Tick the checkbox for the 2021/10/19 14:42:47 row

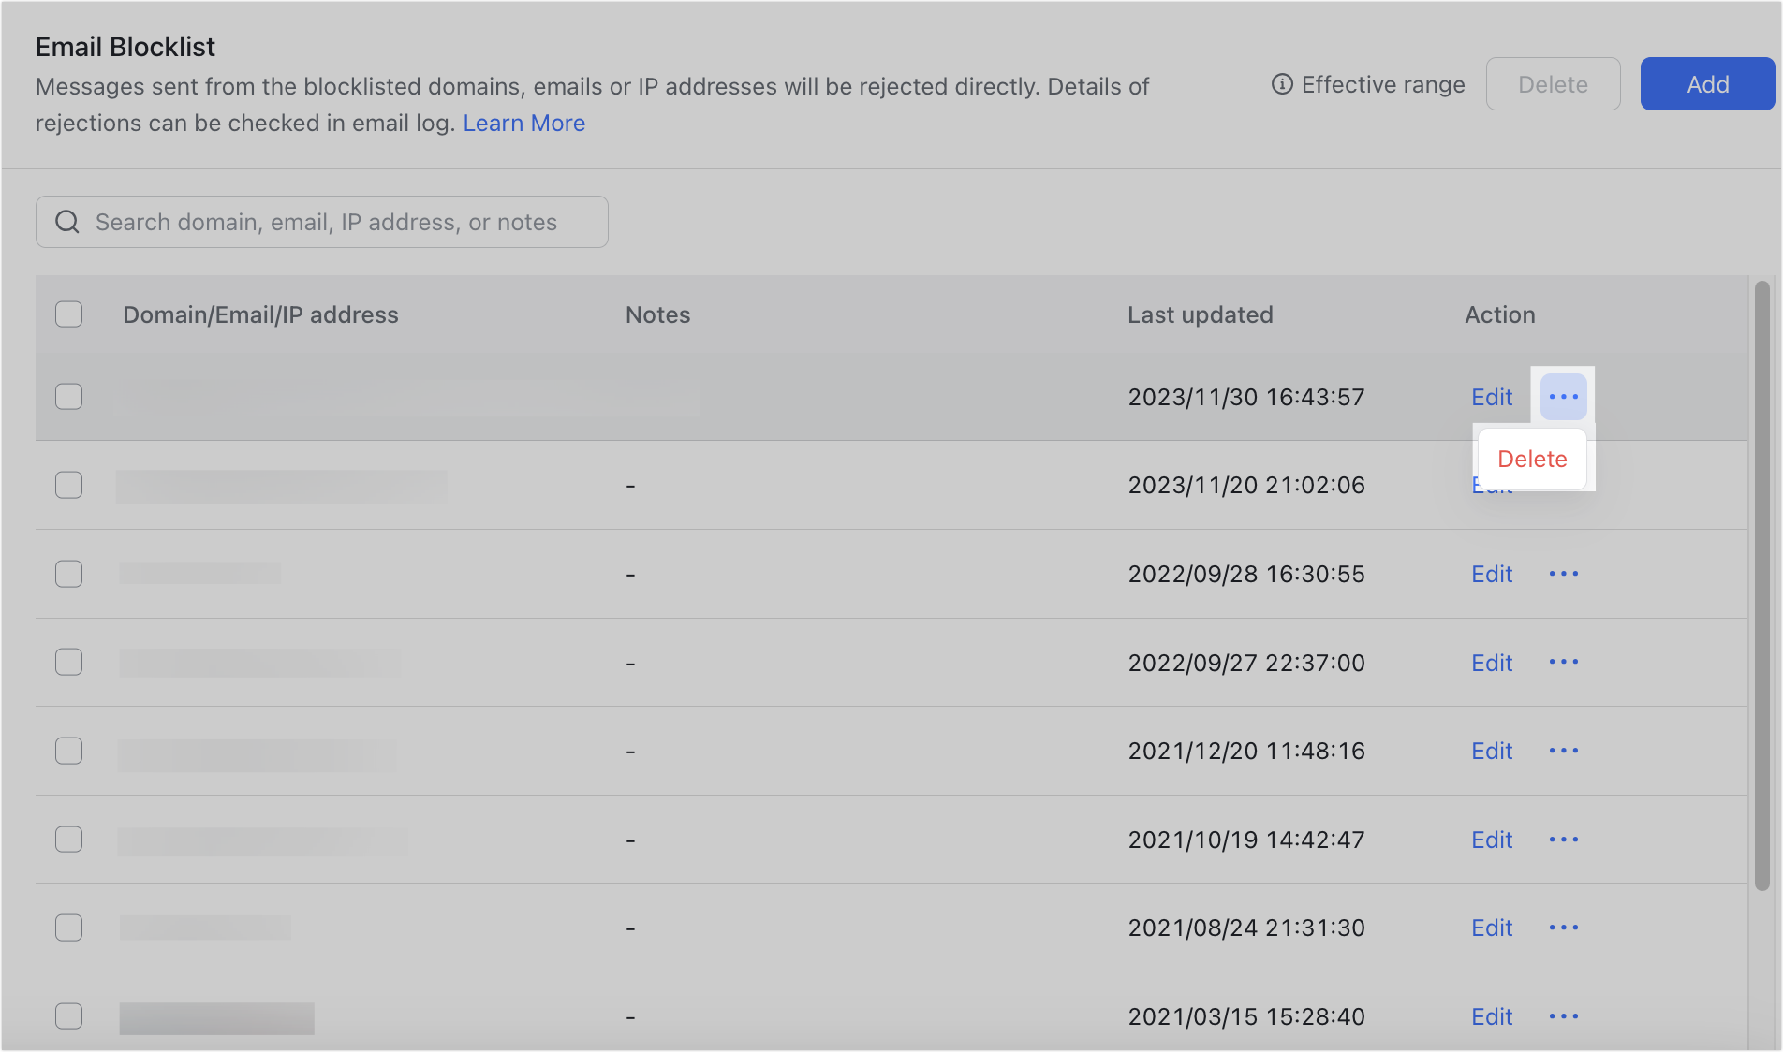pyautogui.click(x=68, y=840)
